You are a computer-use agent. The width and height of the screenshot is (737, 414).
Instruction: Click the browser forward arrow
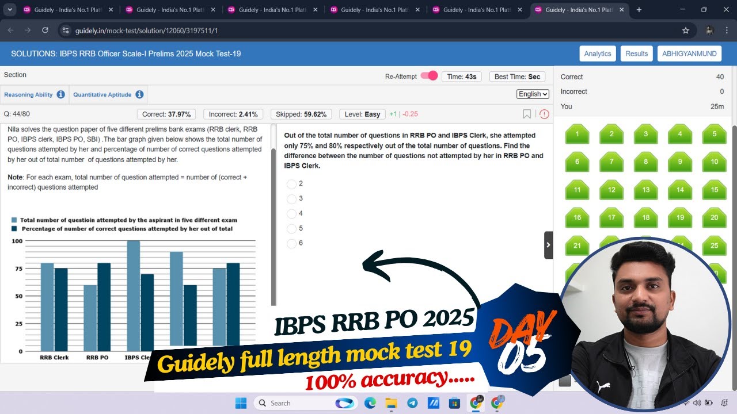[x=28, y=30]
